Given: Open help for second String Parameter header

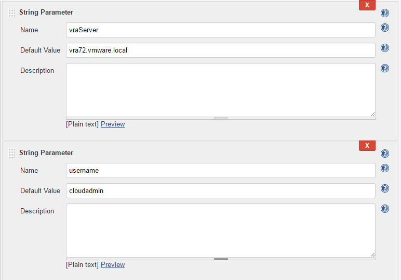Looking at the screenshot, I should click(385, 154).
